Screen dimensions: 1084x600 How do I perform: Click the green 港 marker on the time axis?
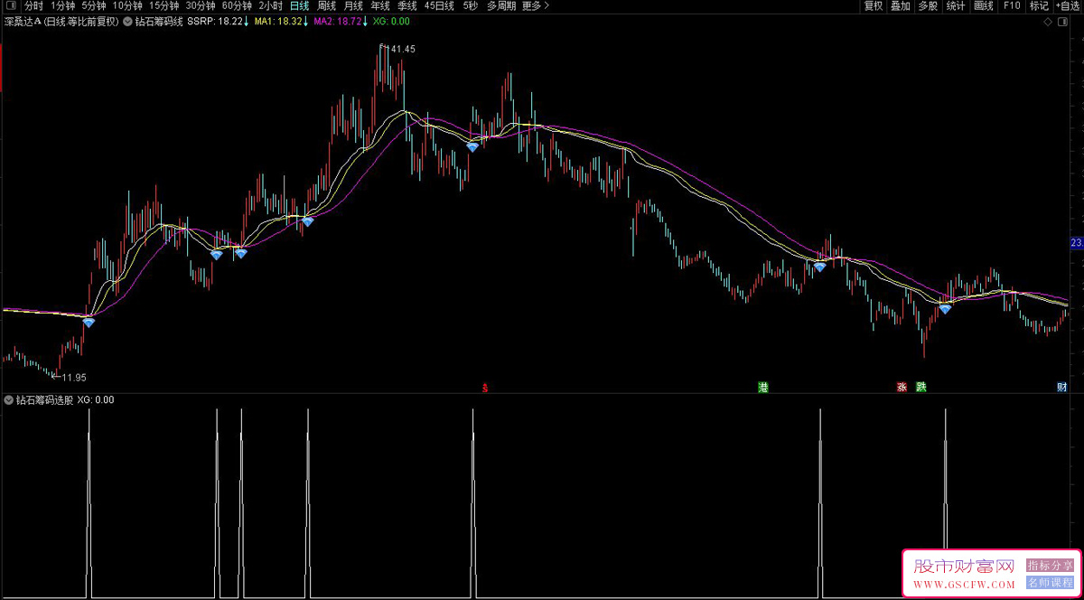click(763, 388)
